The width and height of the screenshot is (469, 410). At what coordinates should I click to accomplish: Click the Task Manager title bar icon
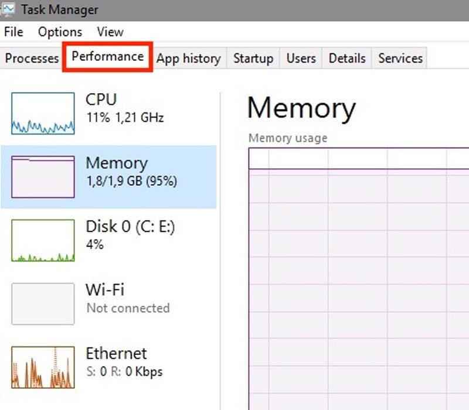point(8,9)
